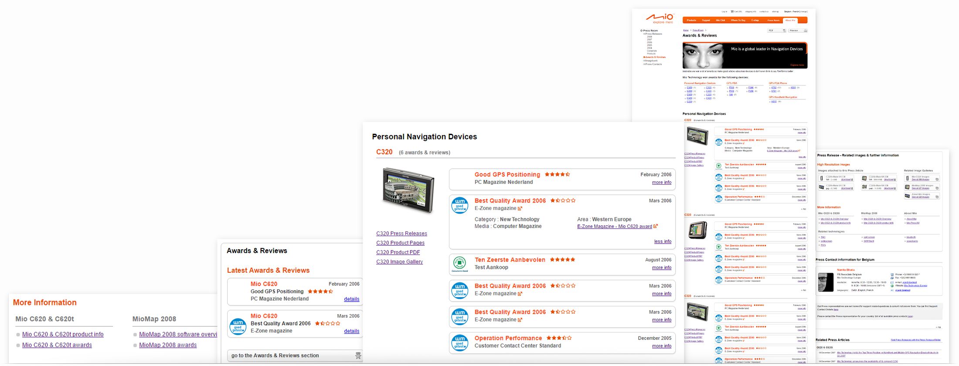Click details for the Mio C620 February 2006 award
Screen dimensions: 959x366
pyautogui.click(x=351, y=299)
